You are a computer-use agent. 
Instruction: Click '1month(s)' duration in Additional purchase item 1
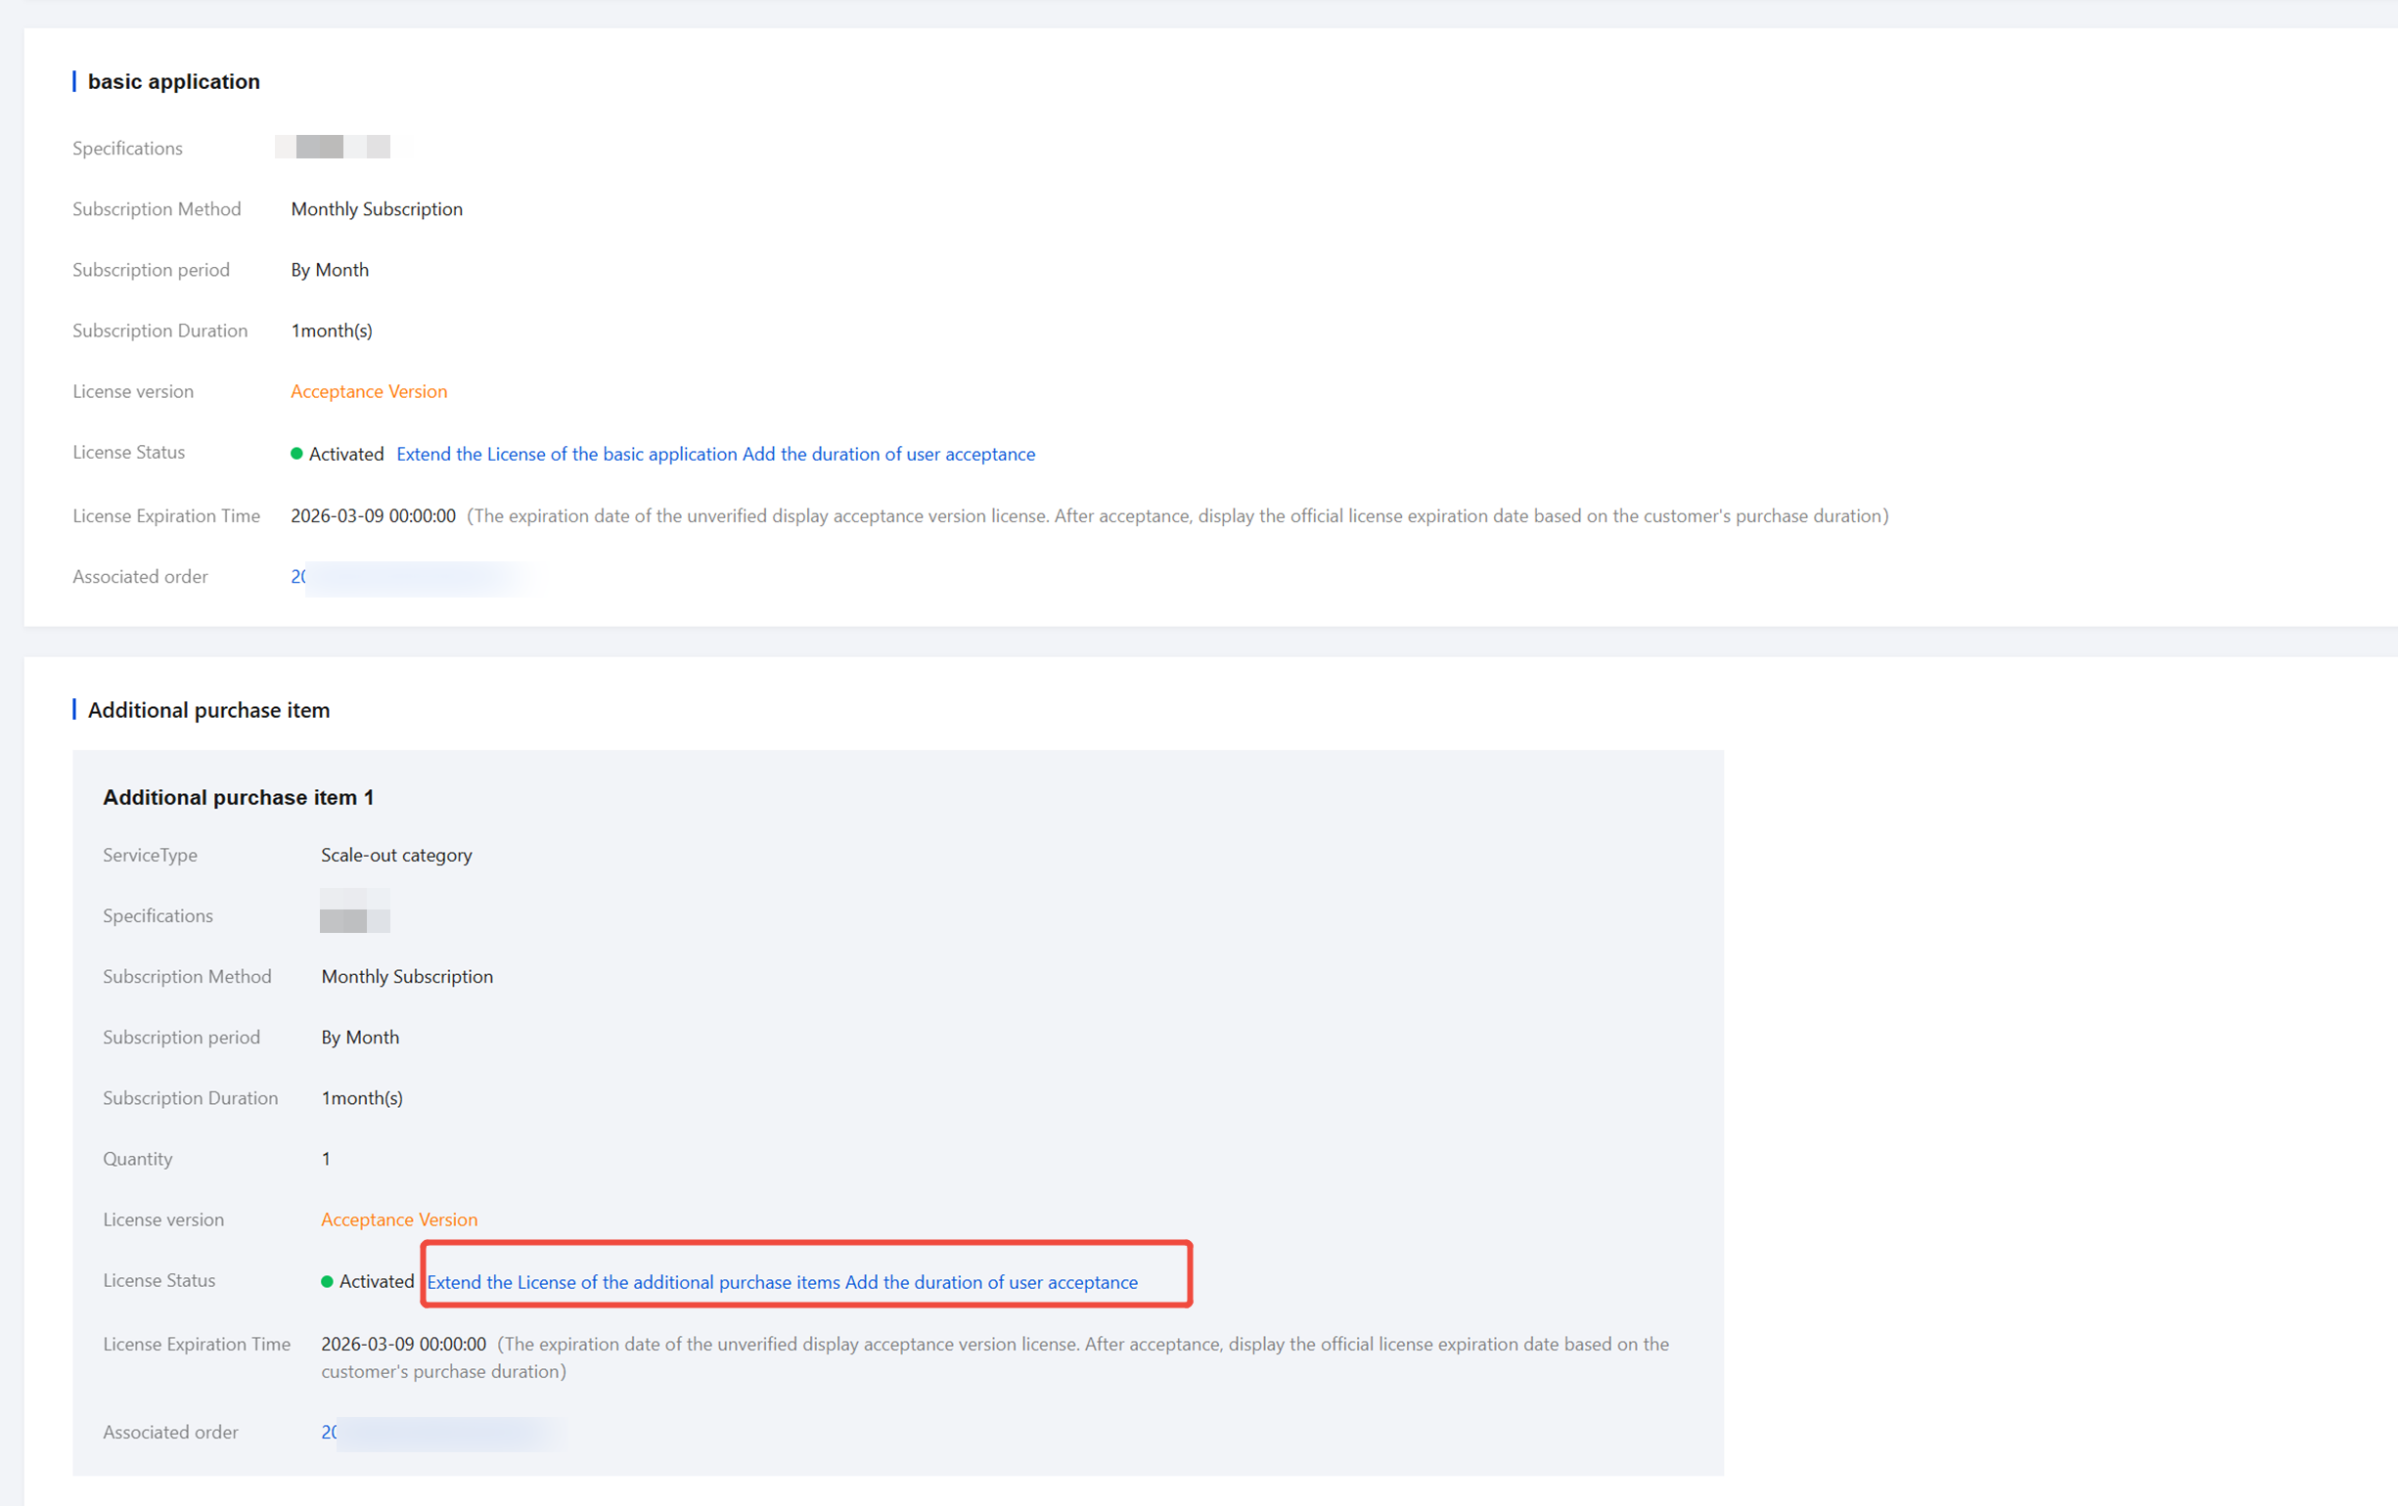click(361, 1098)
